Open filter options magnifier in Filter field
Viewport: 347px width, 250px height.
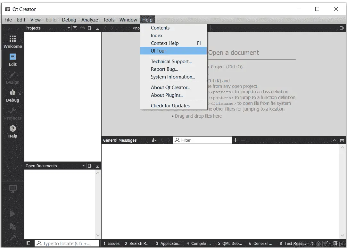177,140
